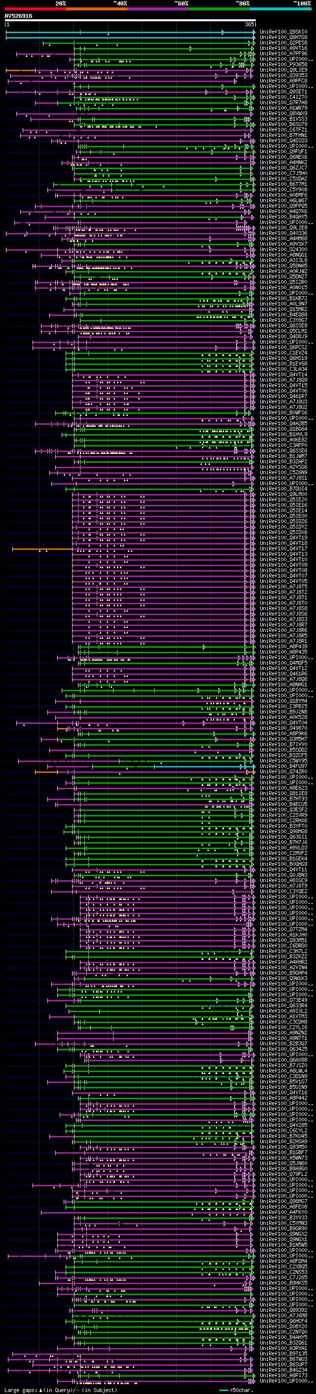Click the purple ~60% identity legend segment
316x1394 pixels.
point(158,9)
